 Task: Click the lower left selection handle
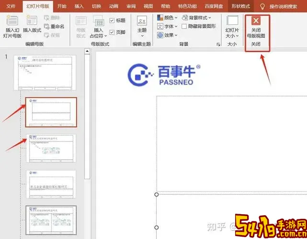(x=157, y=228)
